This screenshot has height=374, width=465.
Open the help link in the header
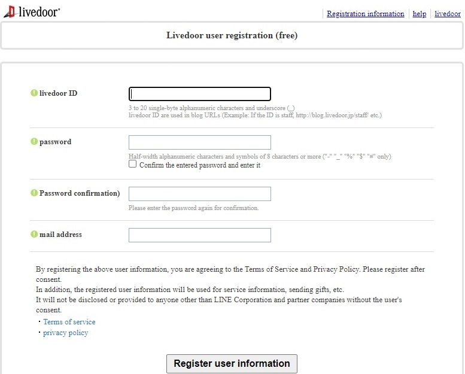(420, 14)
